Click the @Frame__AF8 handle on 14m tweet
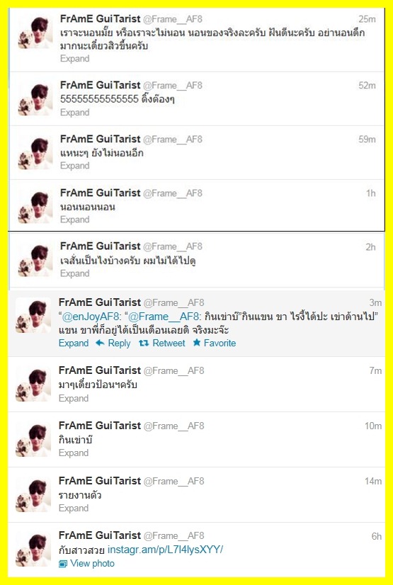The width and height of the screenshot is (393, 585). (x=173, y=482)
